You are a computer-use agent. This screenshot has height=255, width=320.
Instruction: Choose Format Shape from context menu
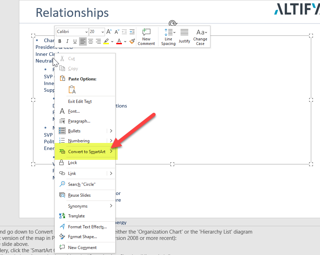coord(82,237)
